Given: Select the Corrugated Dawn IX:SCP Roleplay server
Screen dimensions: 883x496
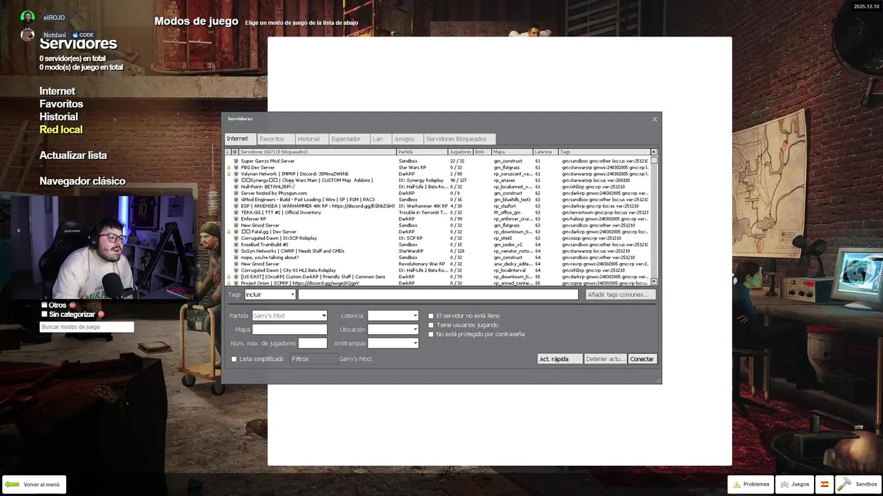Looking at the screenshot, I should [437, 238].
